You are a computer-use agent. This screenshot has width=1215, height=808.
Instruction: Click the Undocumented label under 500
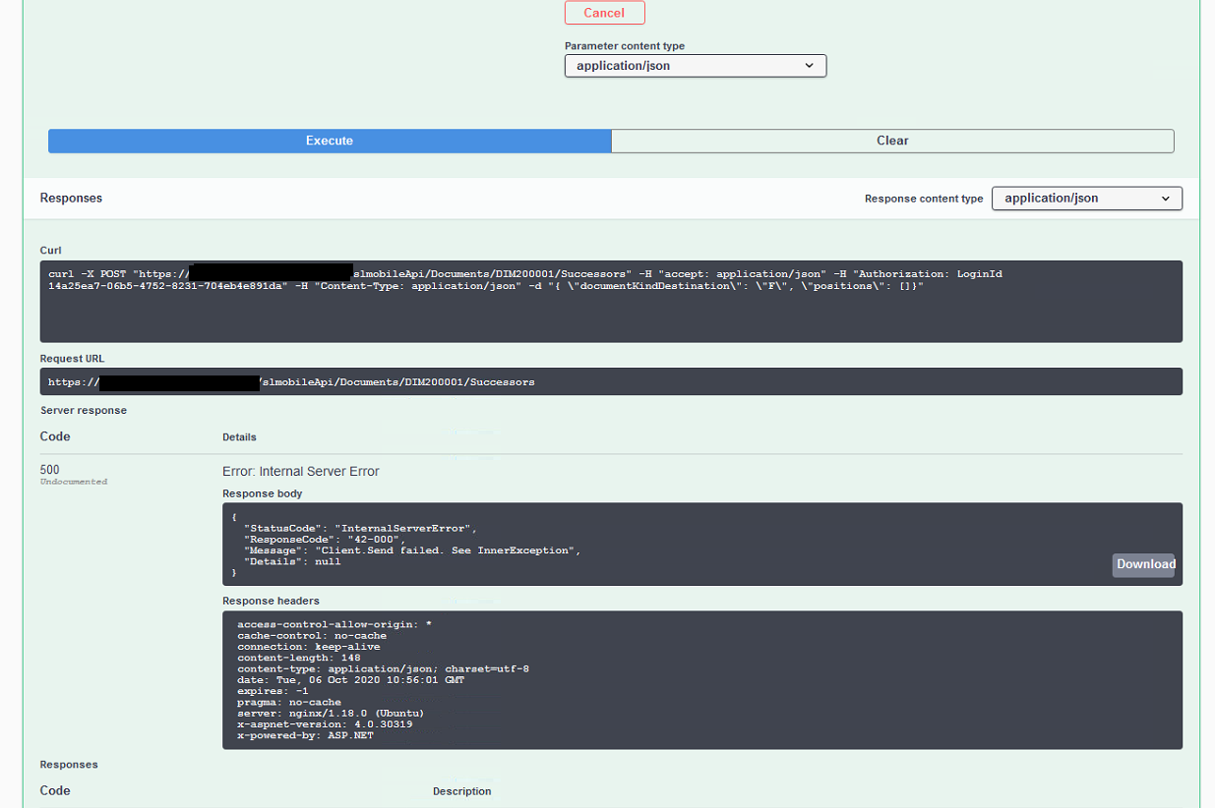coord(73,481)
